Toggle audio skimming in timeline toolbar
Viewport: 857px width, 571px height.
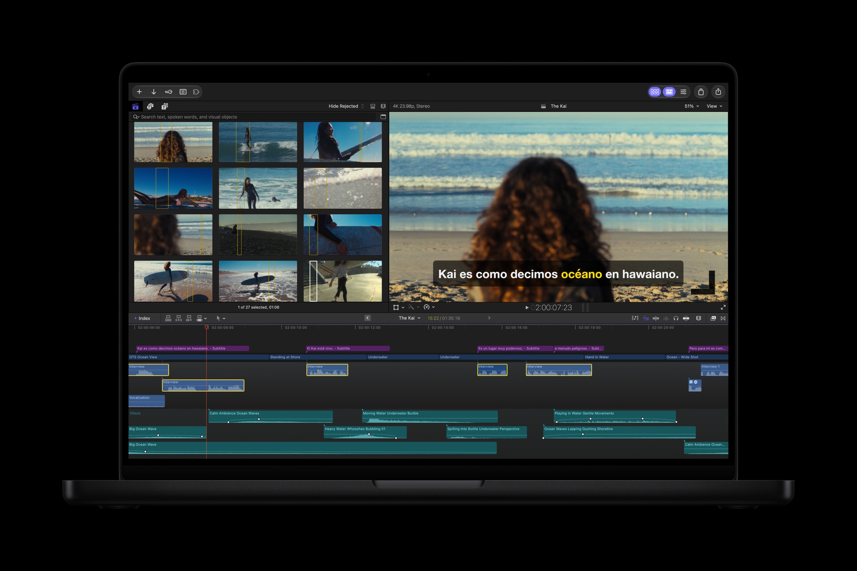point(666,318)
